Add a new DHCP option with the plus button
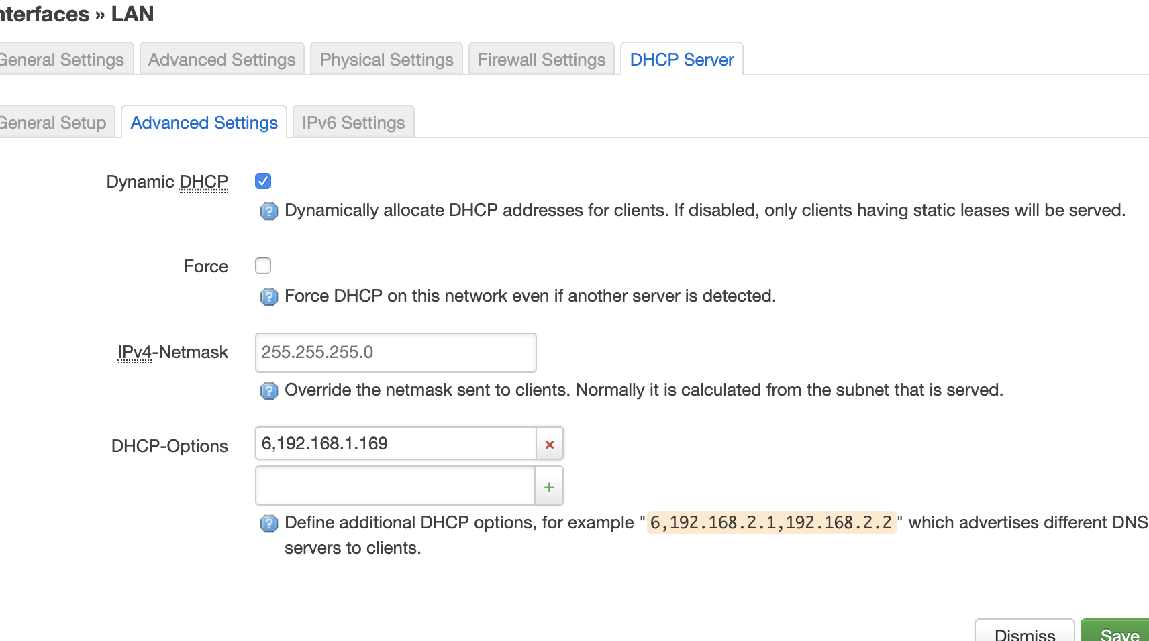 coord(549,486)
